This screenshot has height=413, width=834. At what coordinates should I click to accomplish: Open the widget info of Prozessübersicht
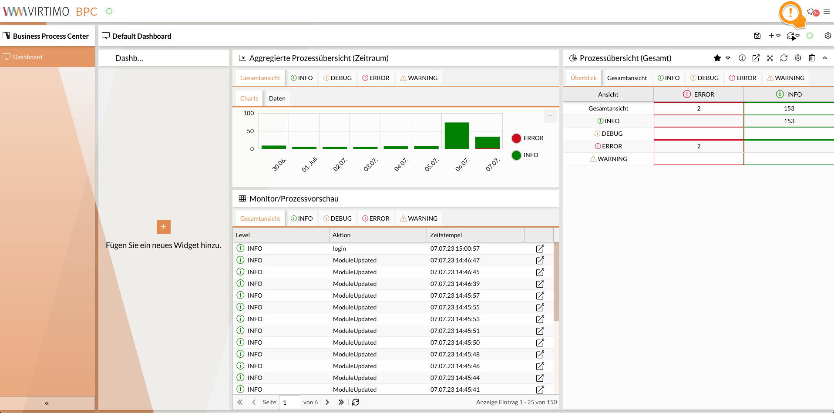pos(742,58)
